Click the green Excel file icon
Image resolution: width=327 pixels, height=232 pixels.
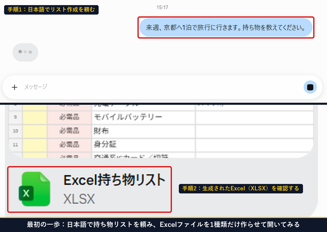pyautogui.click(x=34, y=189)
